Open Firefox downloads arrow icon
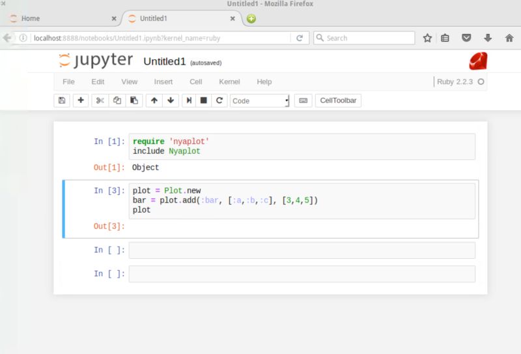Viewport: 521px width, 354px height. tap(488, 38)
